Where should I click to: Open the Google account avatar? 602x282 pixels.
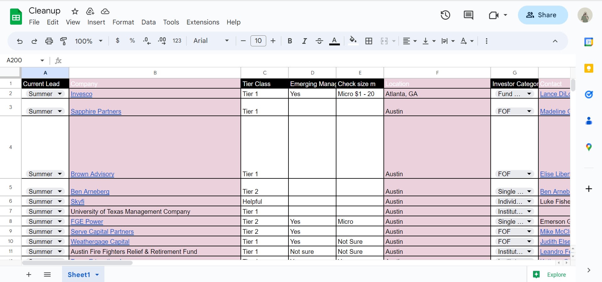[x=585, y=15]
